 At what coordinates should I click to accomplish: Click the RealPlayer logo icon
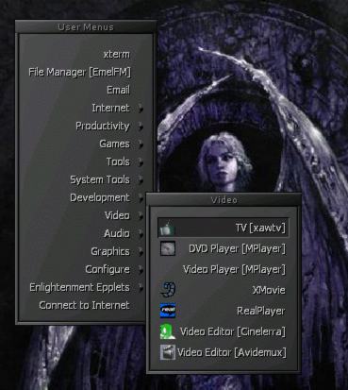pyautogui.click(x=168, y=311)
